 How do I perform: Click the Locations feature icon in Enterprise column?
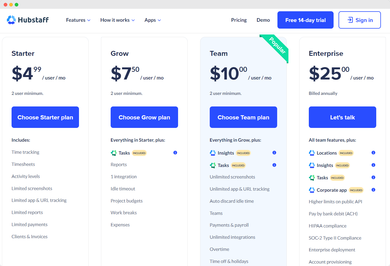[312, 153]
